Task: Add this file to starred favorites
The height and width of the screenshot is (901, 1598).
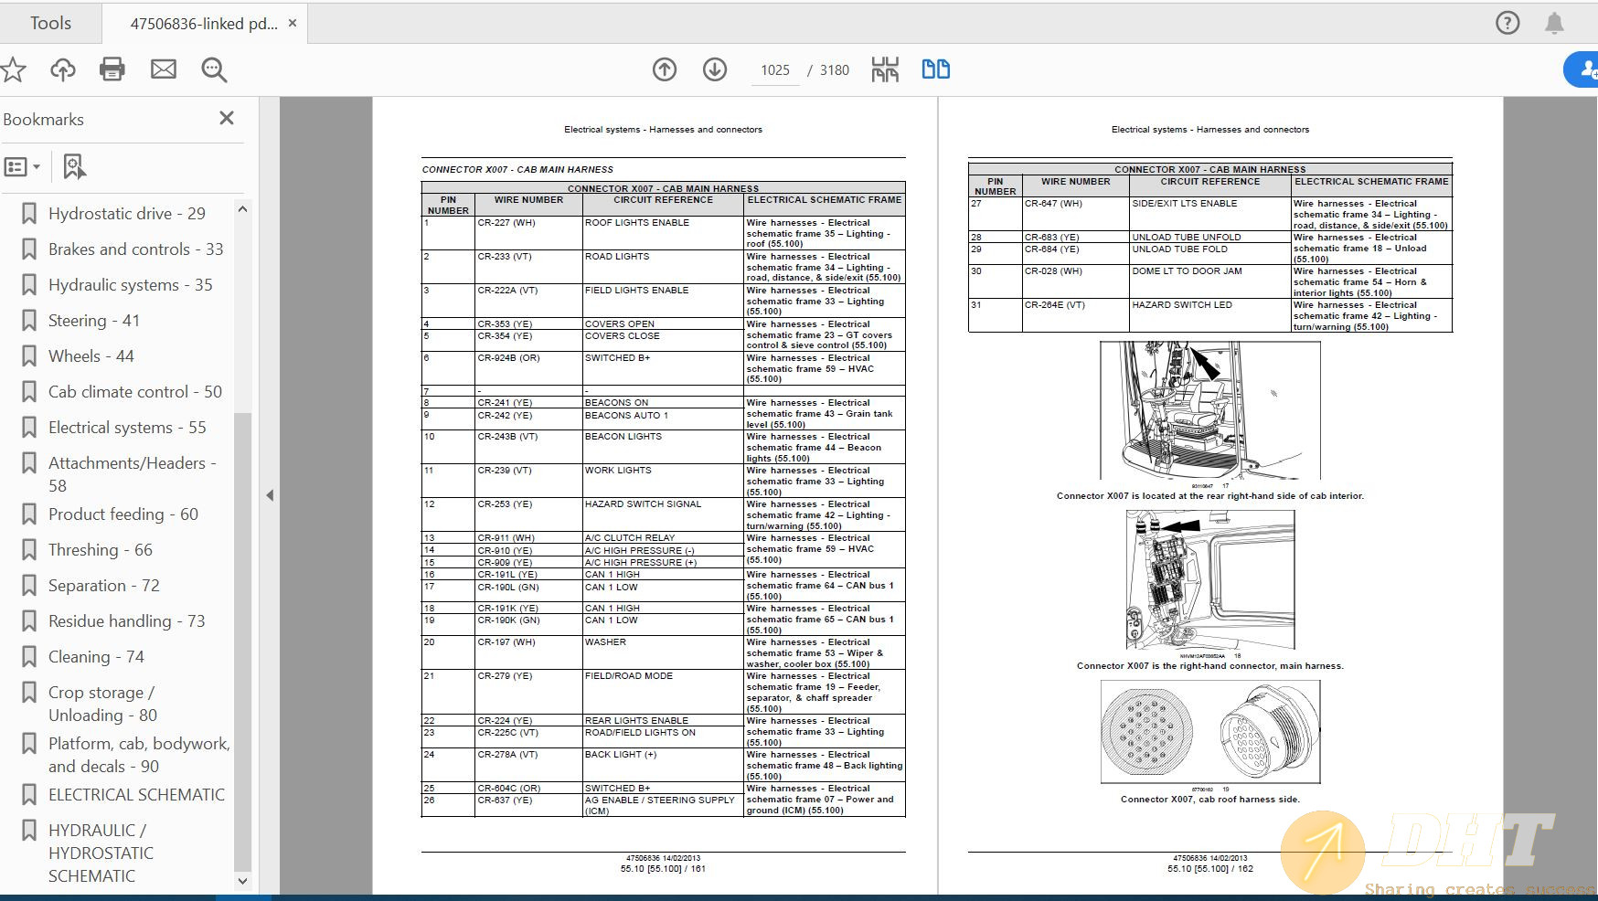Action: click(13, 69)
